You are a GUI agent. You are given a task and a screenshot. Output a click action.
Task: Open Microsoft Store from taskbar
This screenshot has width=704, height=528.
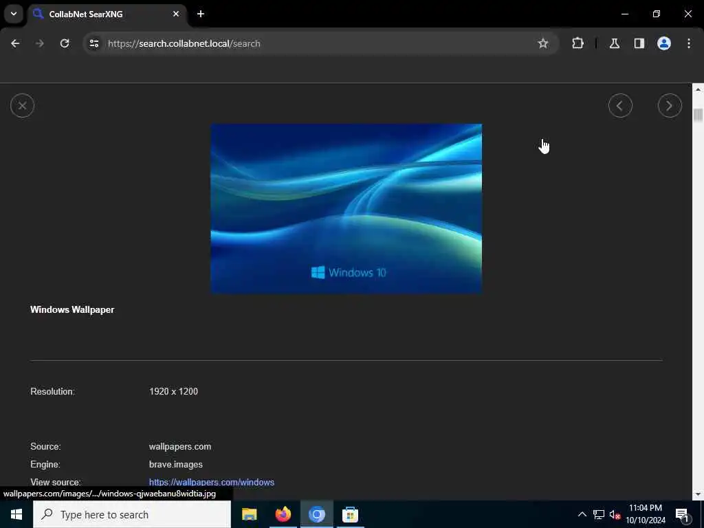350,514
